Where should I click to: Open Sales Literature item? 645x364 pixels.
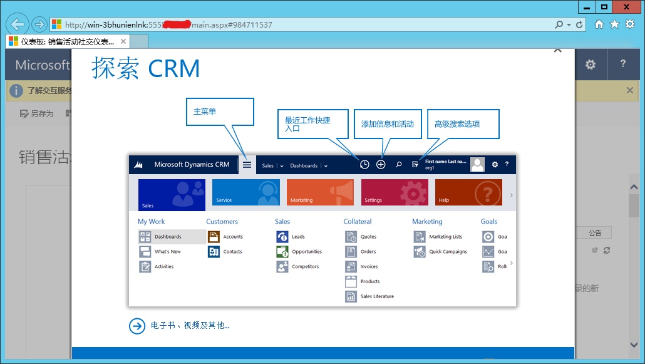pos(369,296)
